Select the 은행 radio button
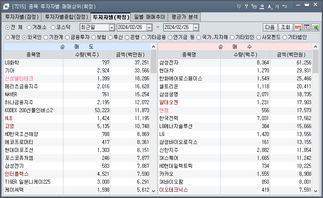This screenshot has height=198, width=323. [x=127, y=37]
